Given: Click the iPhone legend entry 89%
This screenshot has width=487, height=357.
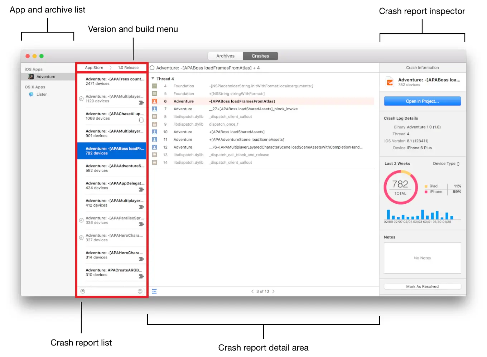Looking at the screenshot, I should (443, 192).
